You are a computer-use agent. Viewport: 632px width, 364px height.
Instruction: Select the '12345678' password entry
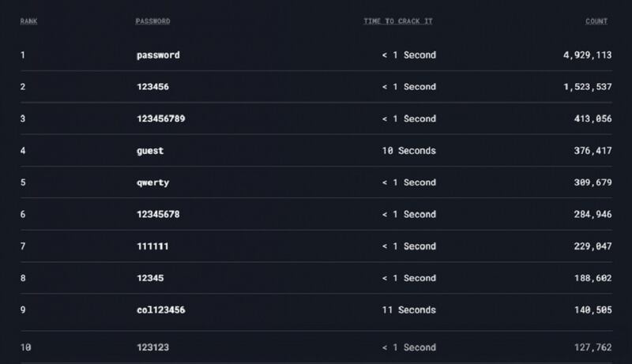point(158,214)
